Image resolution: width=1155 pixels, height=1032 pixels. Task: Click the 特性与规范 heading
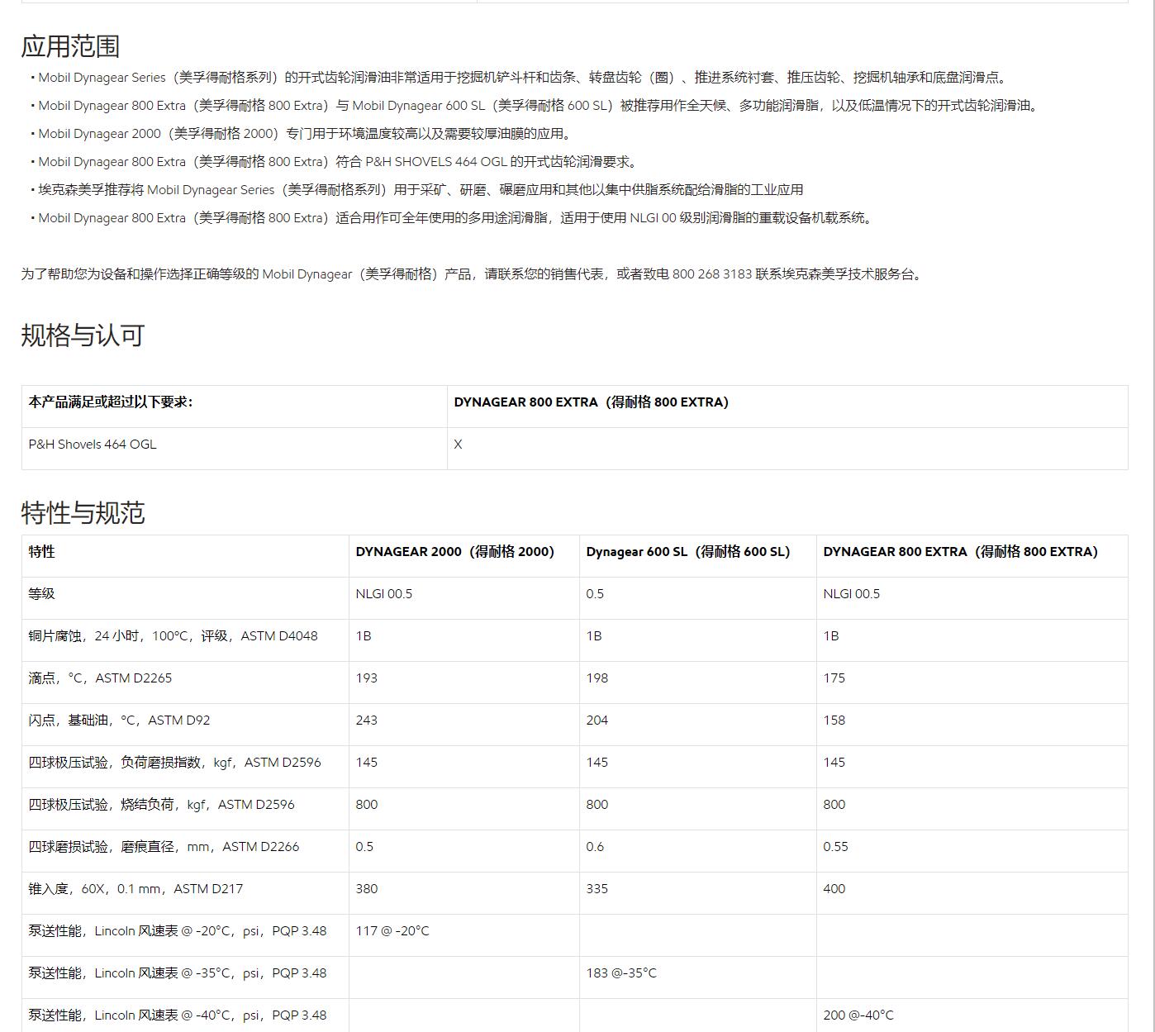83,513
